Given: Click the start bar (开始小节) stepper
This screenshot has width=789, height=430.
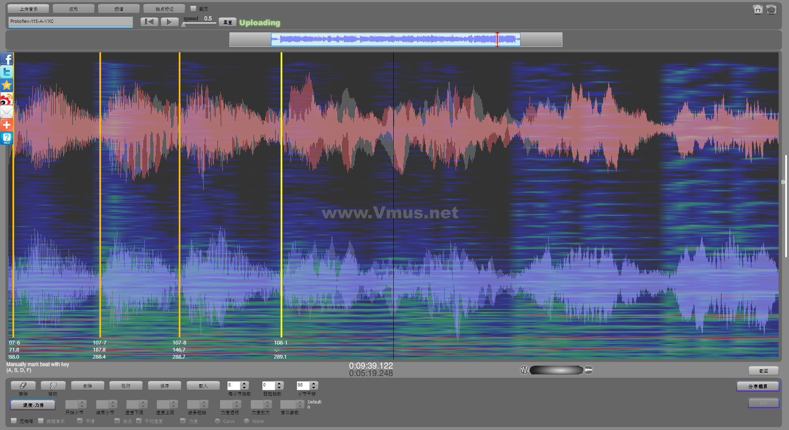Looking at the screenshot, I should click(76, 404).
